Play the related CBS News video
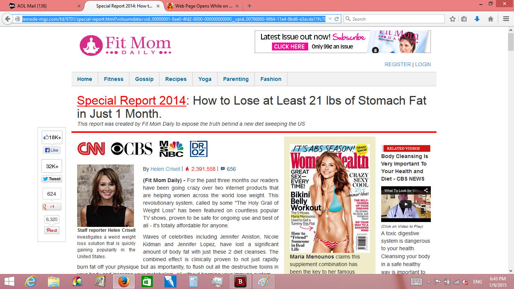514x289 pixels. click(406, 204)
